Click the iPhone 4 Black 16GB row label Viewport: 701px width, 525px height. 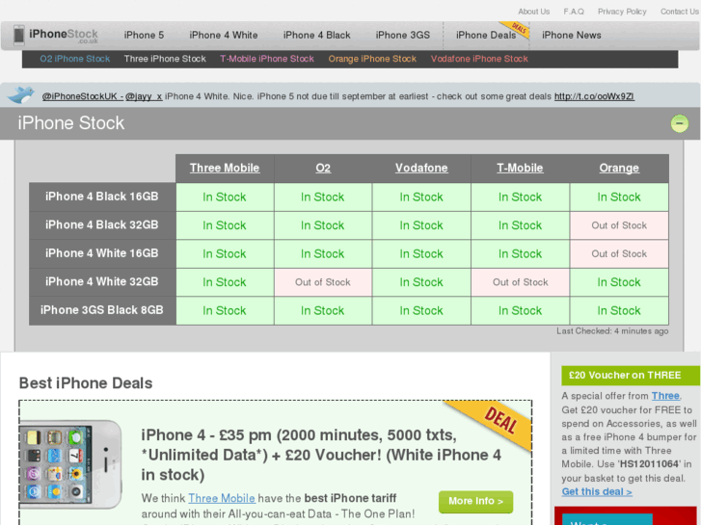point(102,197)
